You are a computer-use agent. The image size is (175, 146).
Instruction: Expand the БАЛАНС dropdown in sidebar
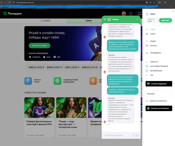click(151, 19)
